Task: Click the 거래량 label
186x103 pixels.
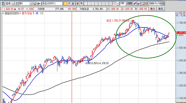Action: coord(41,9)
